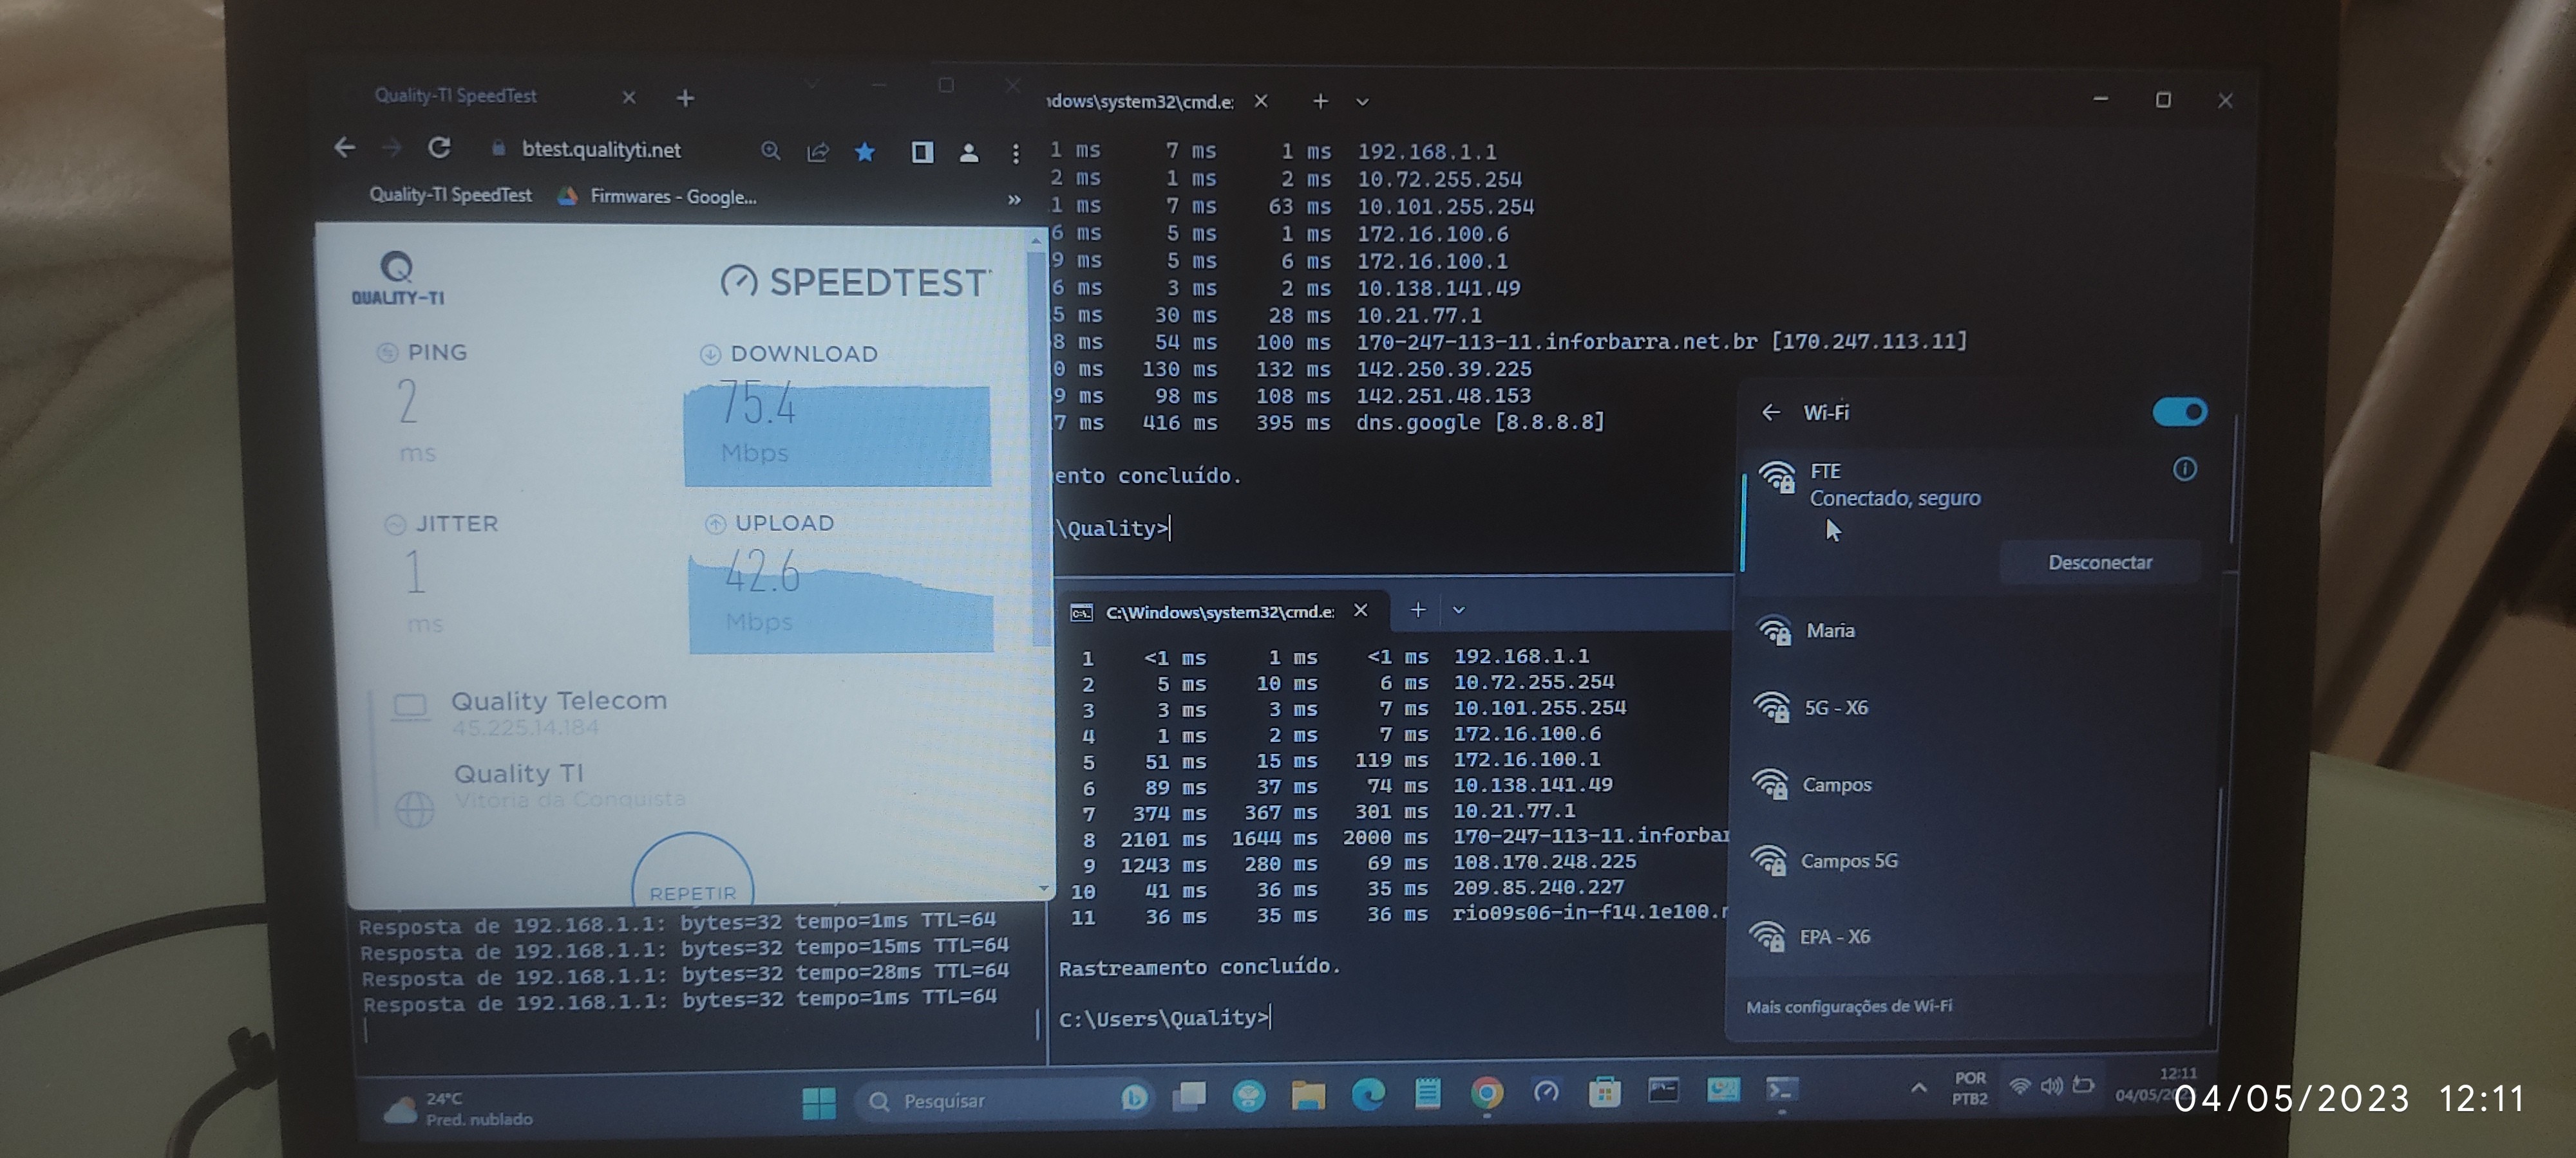Show hidden system tray icons
Screen dimensions: 2576x1158
pyautogui.click(x=1918, y=1088)
